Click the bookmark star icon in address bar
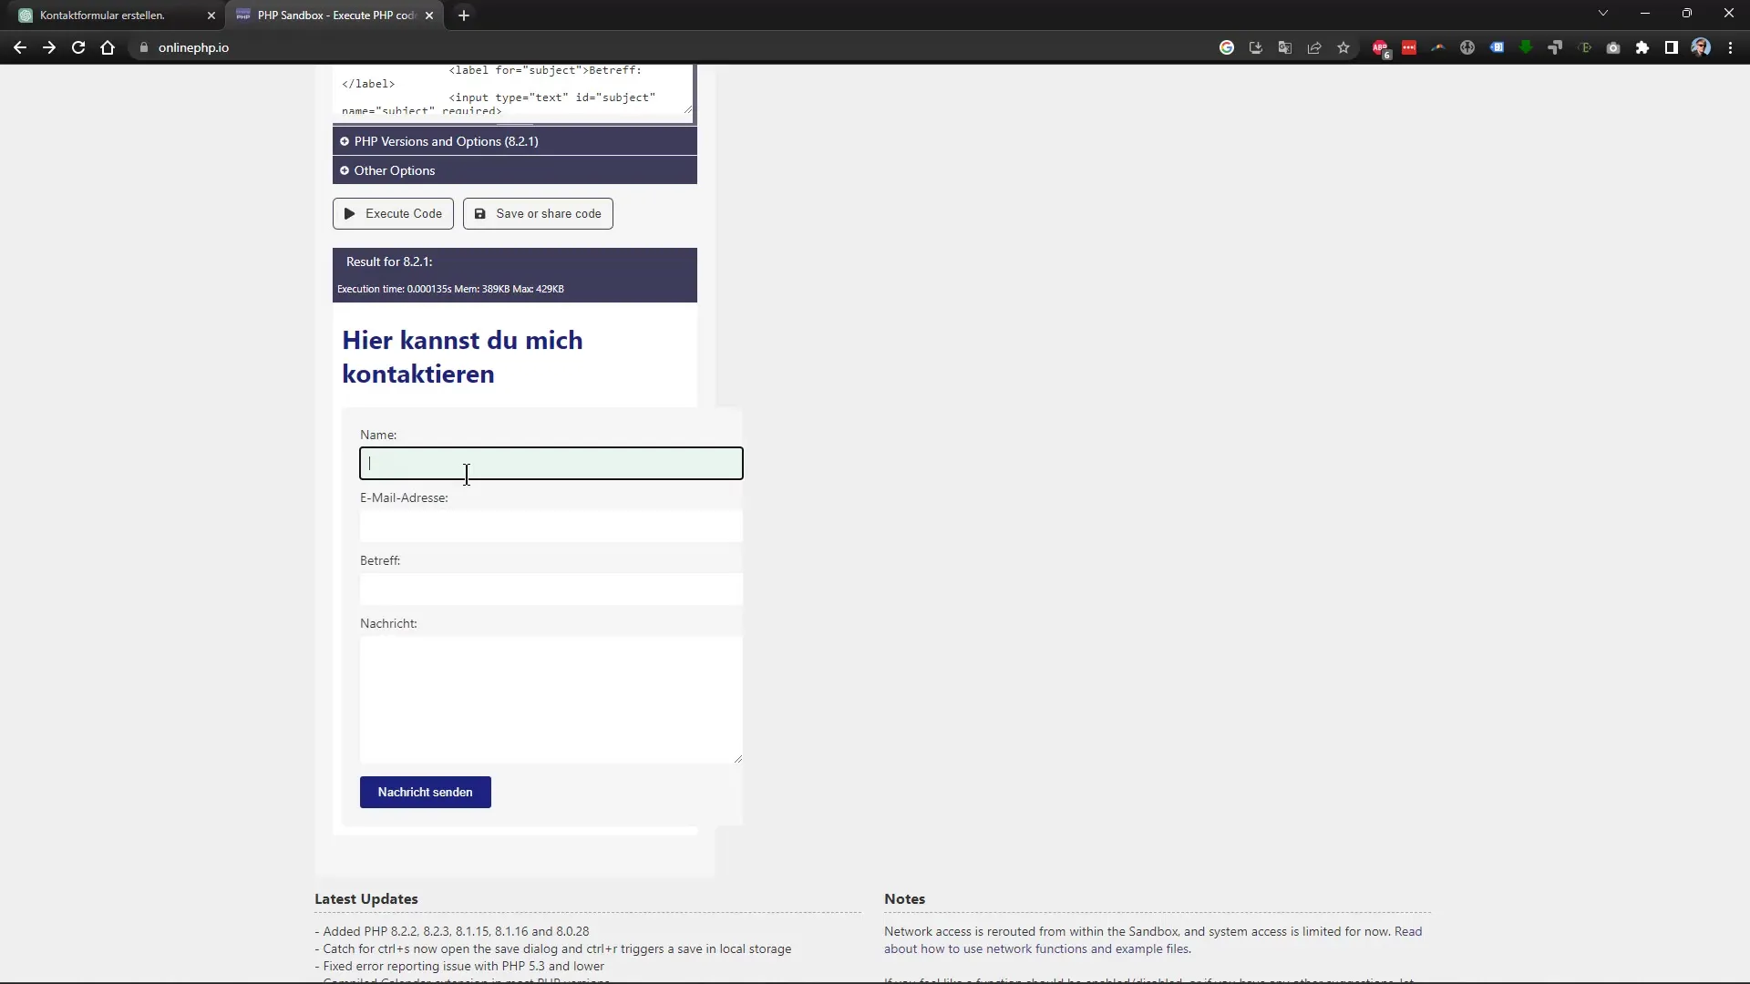Viewport: 1750px width, 984px height. pyautogui.click(x=1343, y=46)
